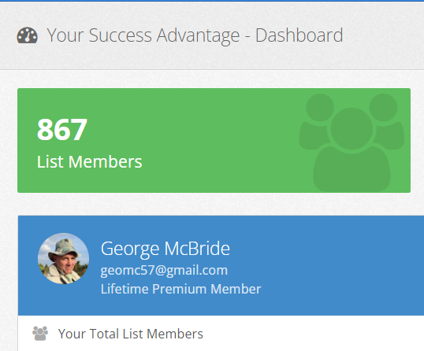The height and width of the screenshot is (351, 424).
Task: Click the George McBride name
Action: click(166, 249)
